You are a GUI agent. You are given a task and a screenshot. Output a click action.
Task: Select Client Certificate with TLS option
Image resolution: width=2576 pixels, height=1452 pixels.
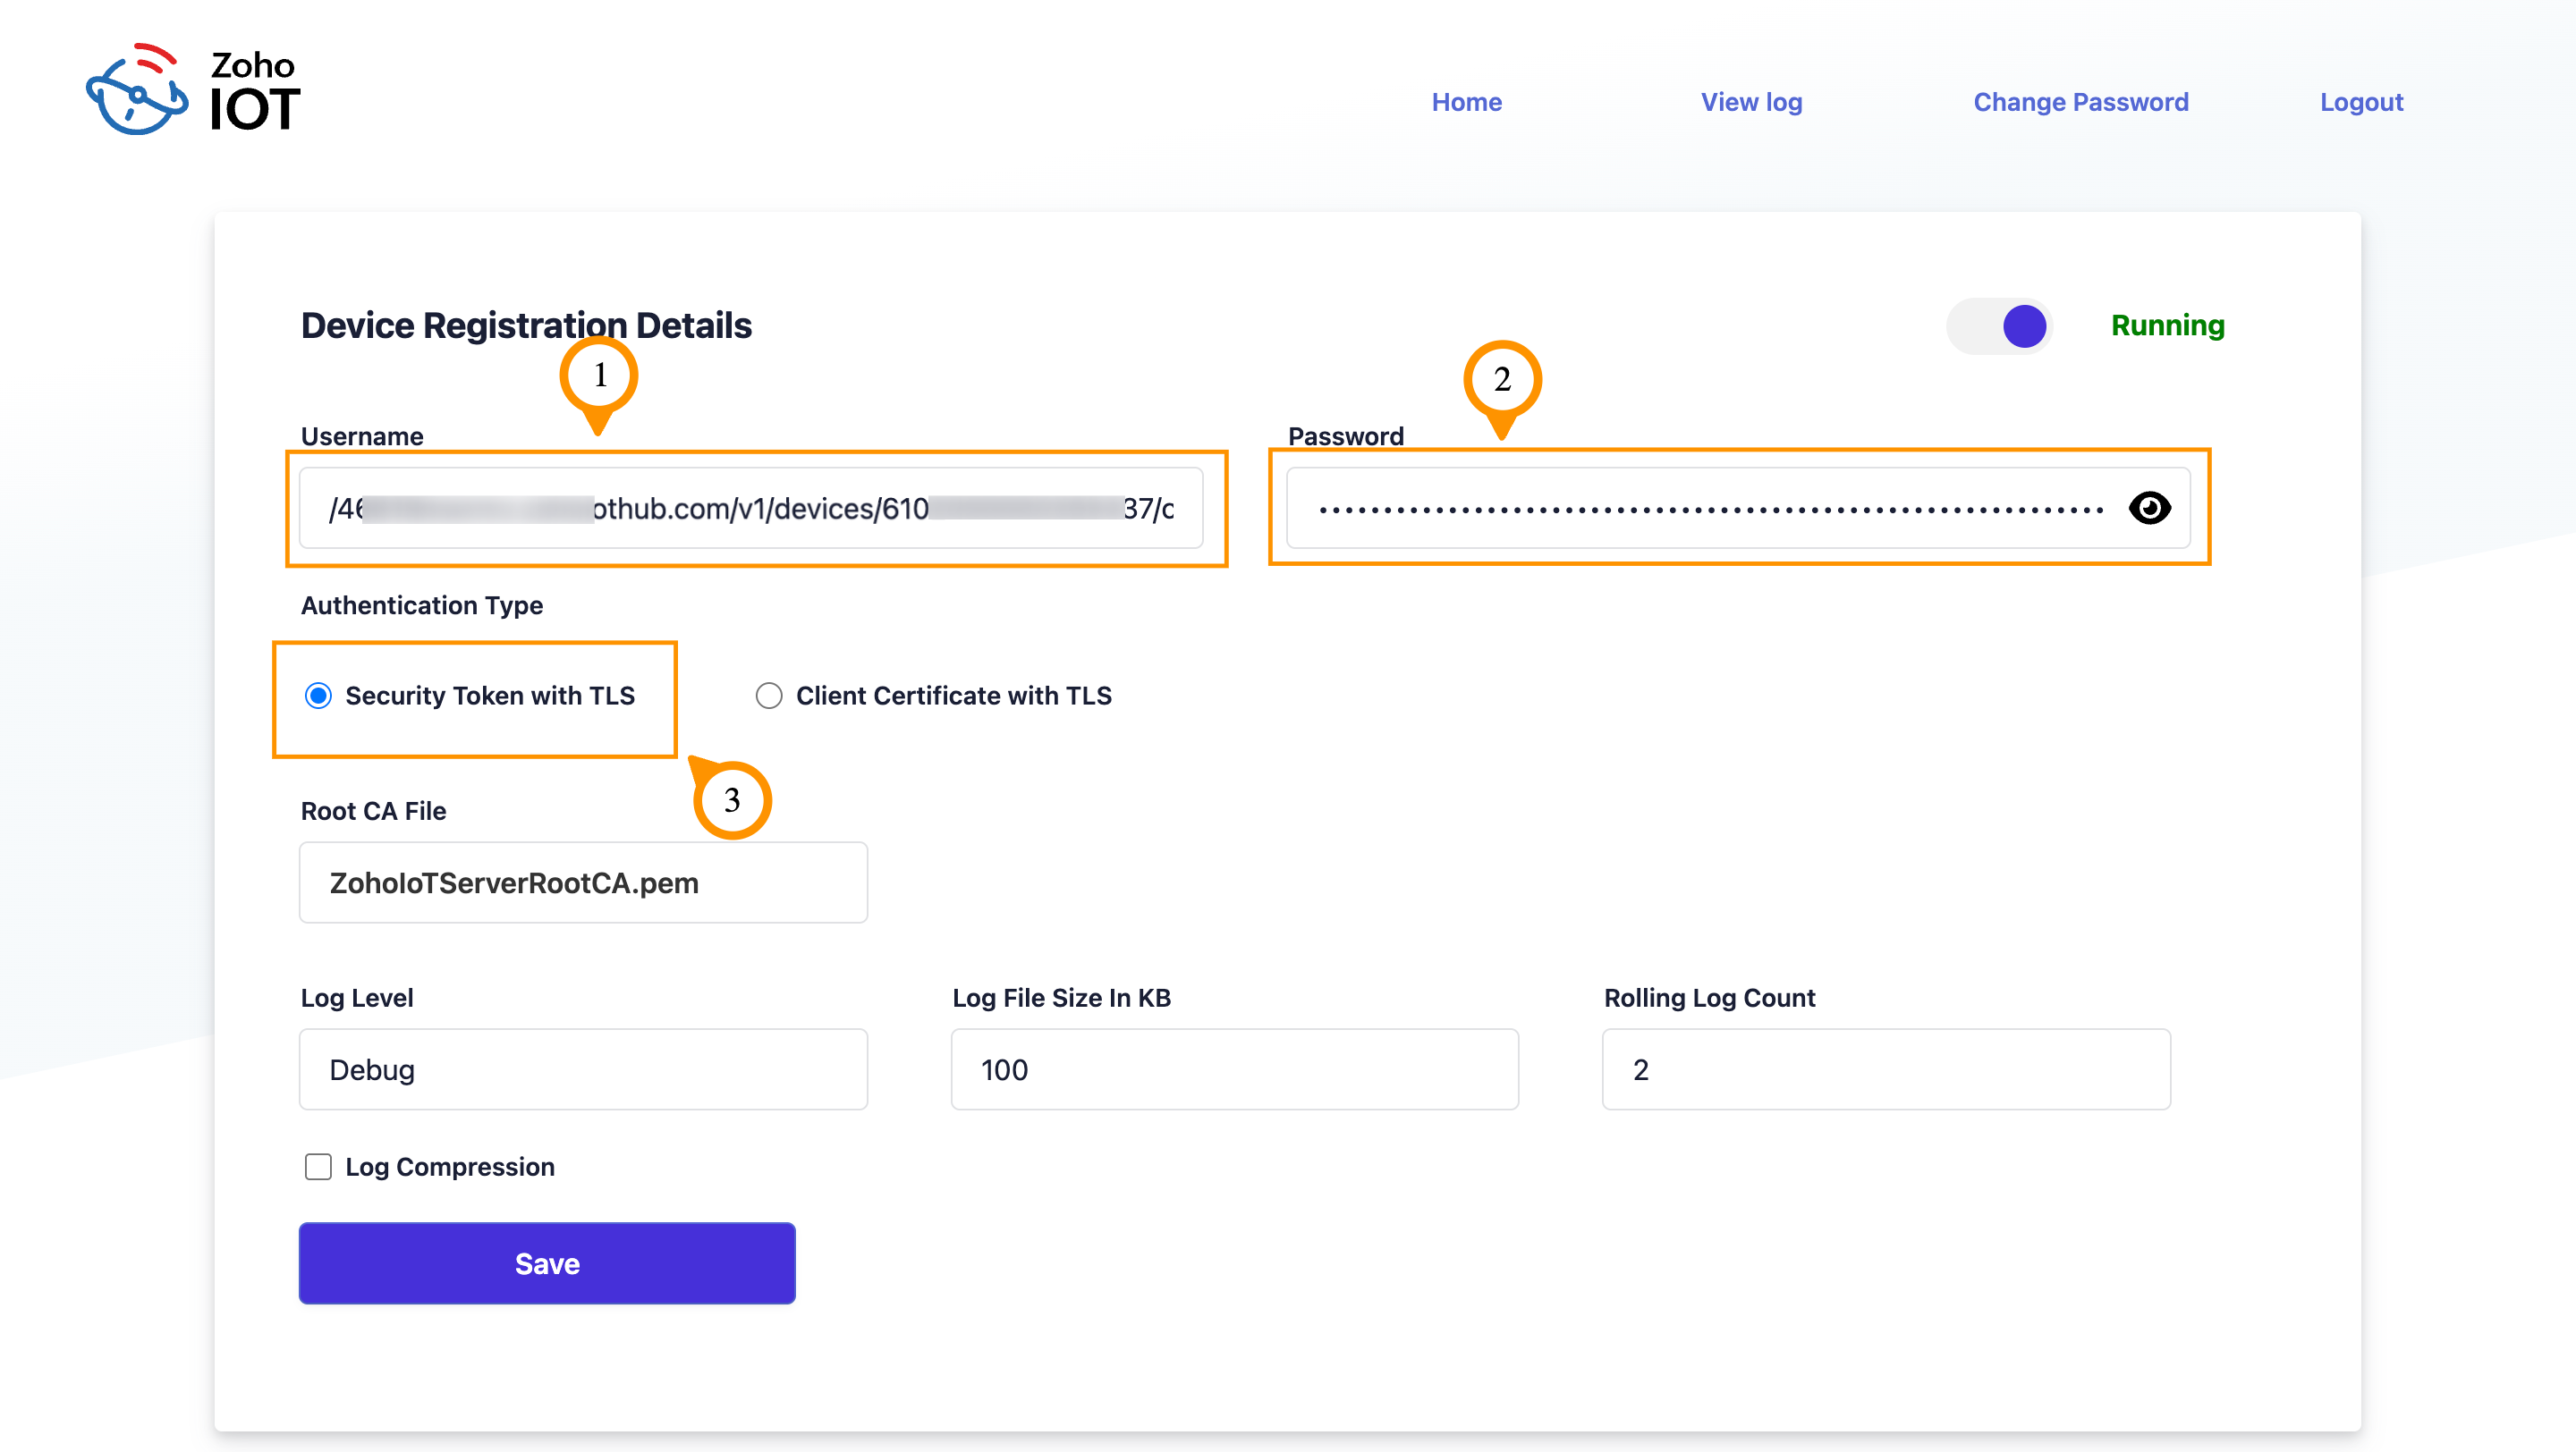coord(769,696)
